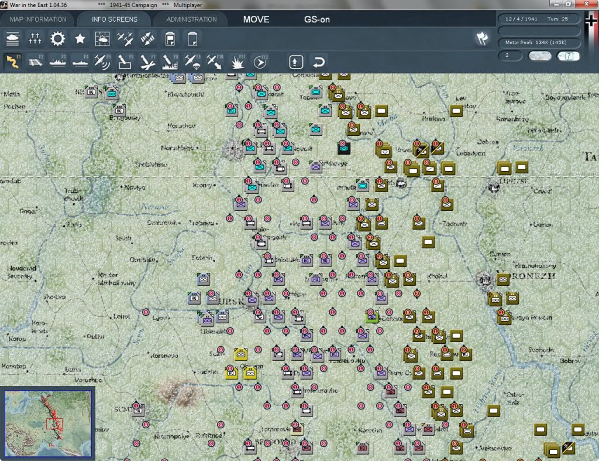Open the filled clipboard report icon
This screenshot has height=461, width=599.
(x=170, y=39)
